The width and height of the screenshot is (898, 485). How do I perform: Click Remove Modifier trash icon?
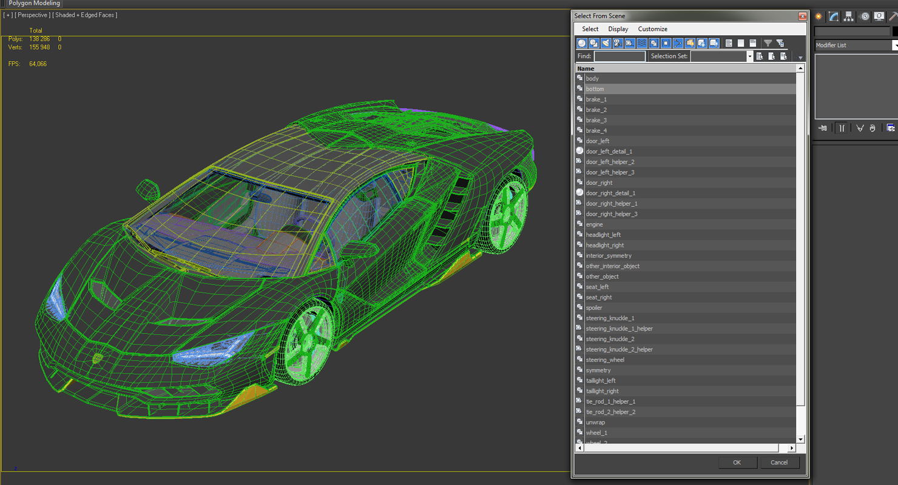[873, 128]
